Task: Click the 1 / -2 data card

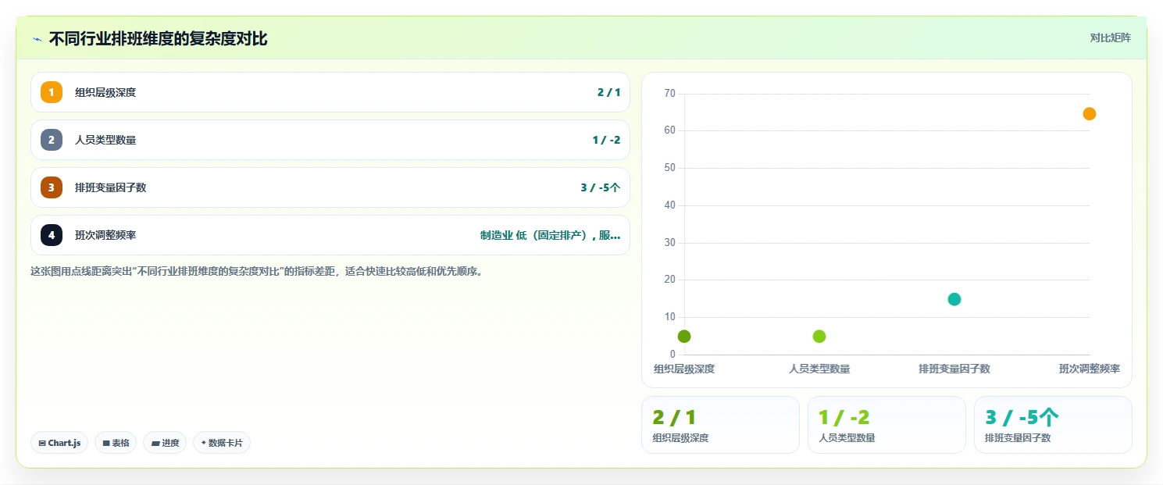Action: pos(887,425)
